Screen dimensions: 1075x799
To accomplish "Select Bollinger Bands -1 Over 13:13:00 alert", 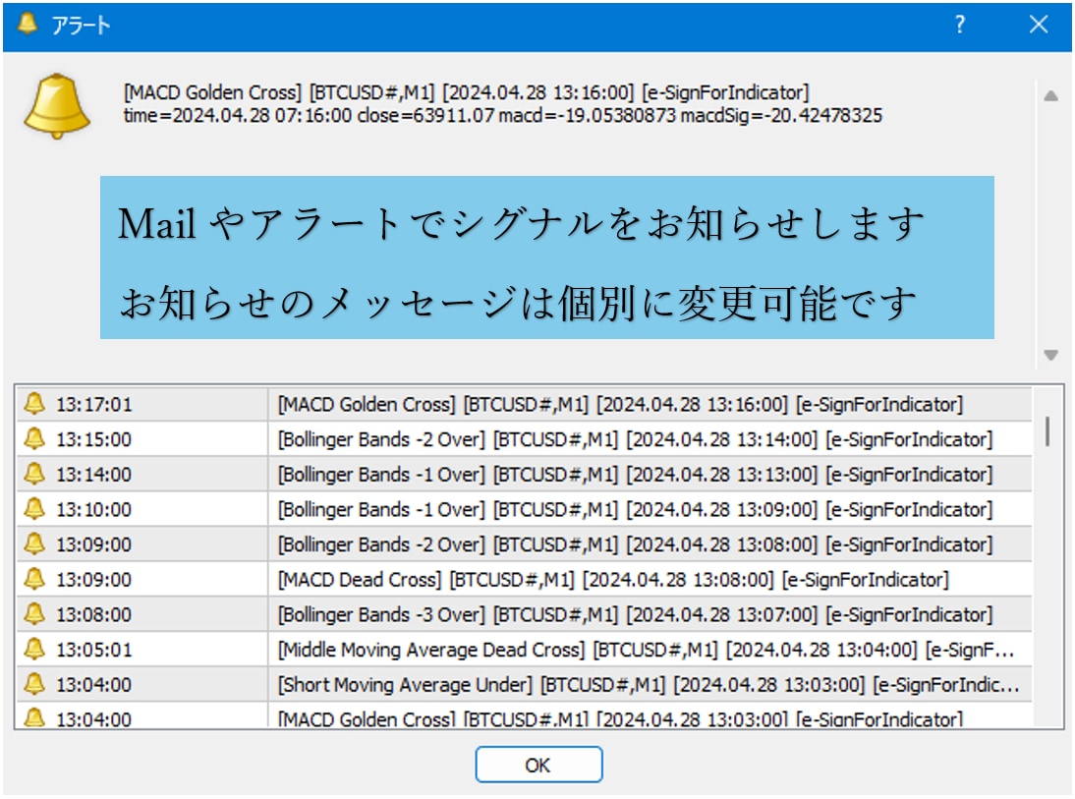I will [x=635, y=475].
